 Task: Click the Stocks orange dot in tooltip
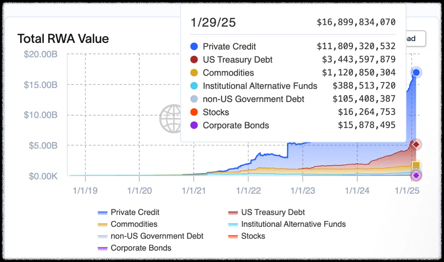pyautogui.click(x=194, y=112)
